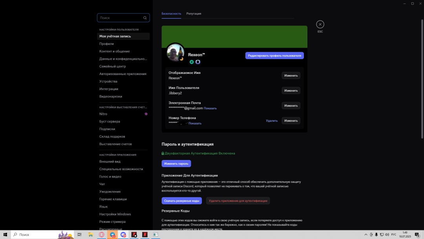424x239 pixels.
Task: Open Буст сервера section
Action: pos(123,121)
